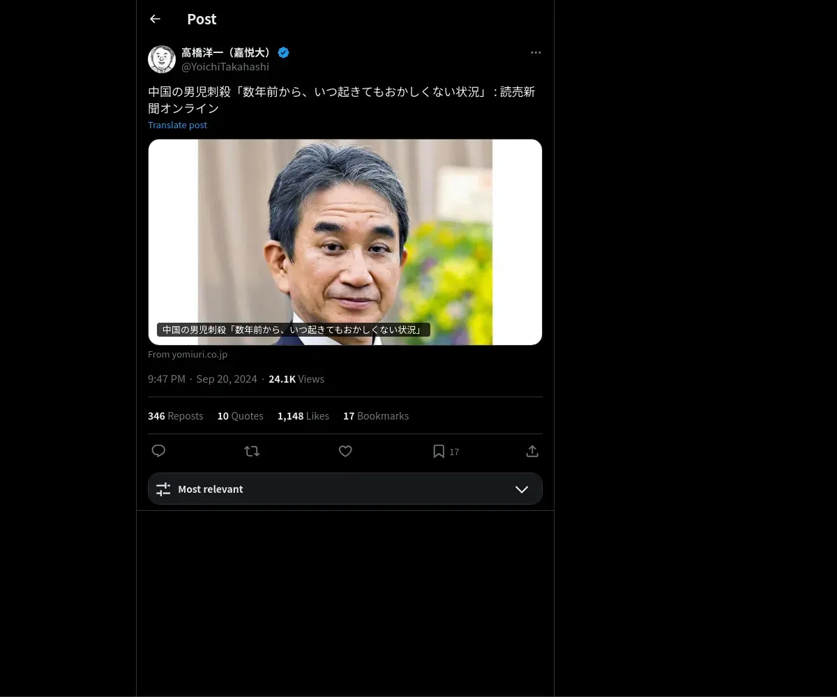
Task: Open the From yomiuri.co.jp source link
Action: tap(188, 354)
